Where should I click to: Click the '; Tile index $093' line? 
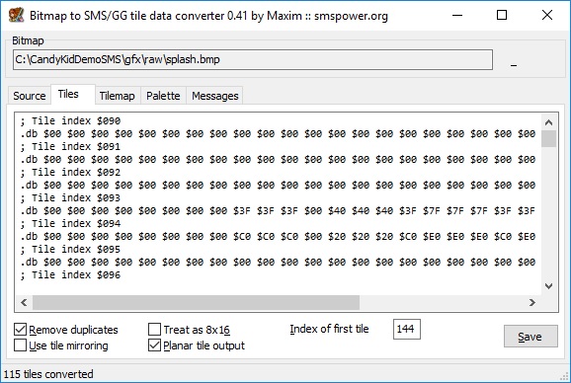[70, 197]
